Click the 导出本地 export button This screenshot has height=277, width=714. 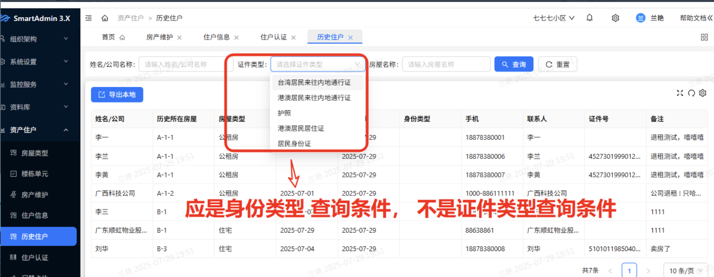117,95
